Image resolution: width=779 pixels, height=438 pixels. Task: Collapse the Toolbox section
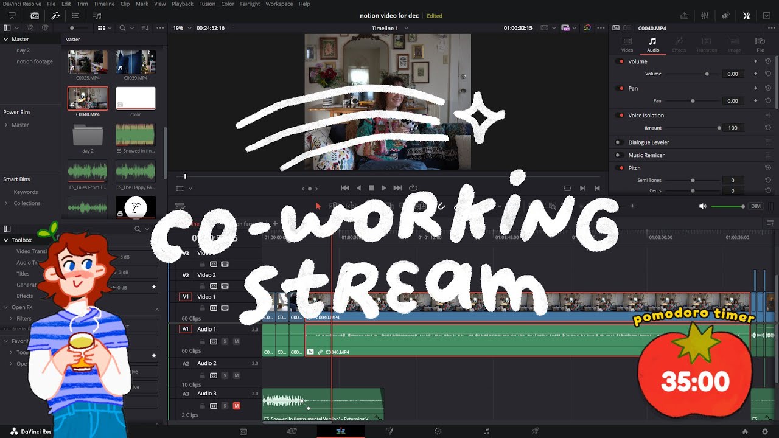(x=6, y=240)
